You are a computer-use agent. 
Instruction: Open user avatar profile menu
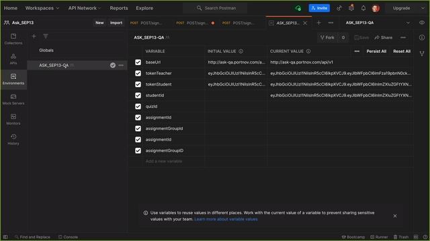point(376,8)
